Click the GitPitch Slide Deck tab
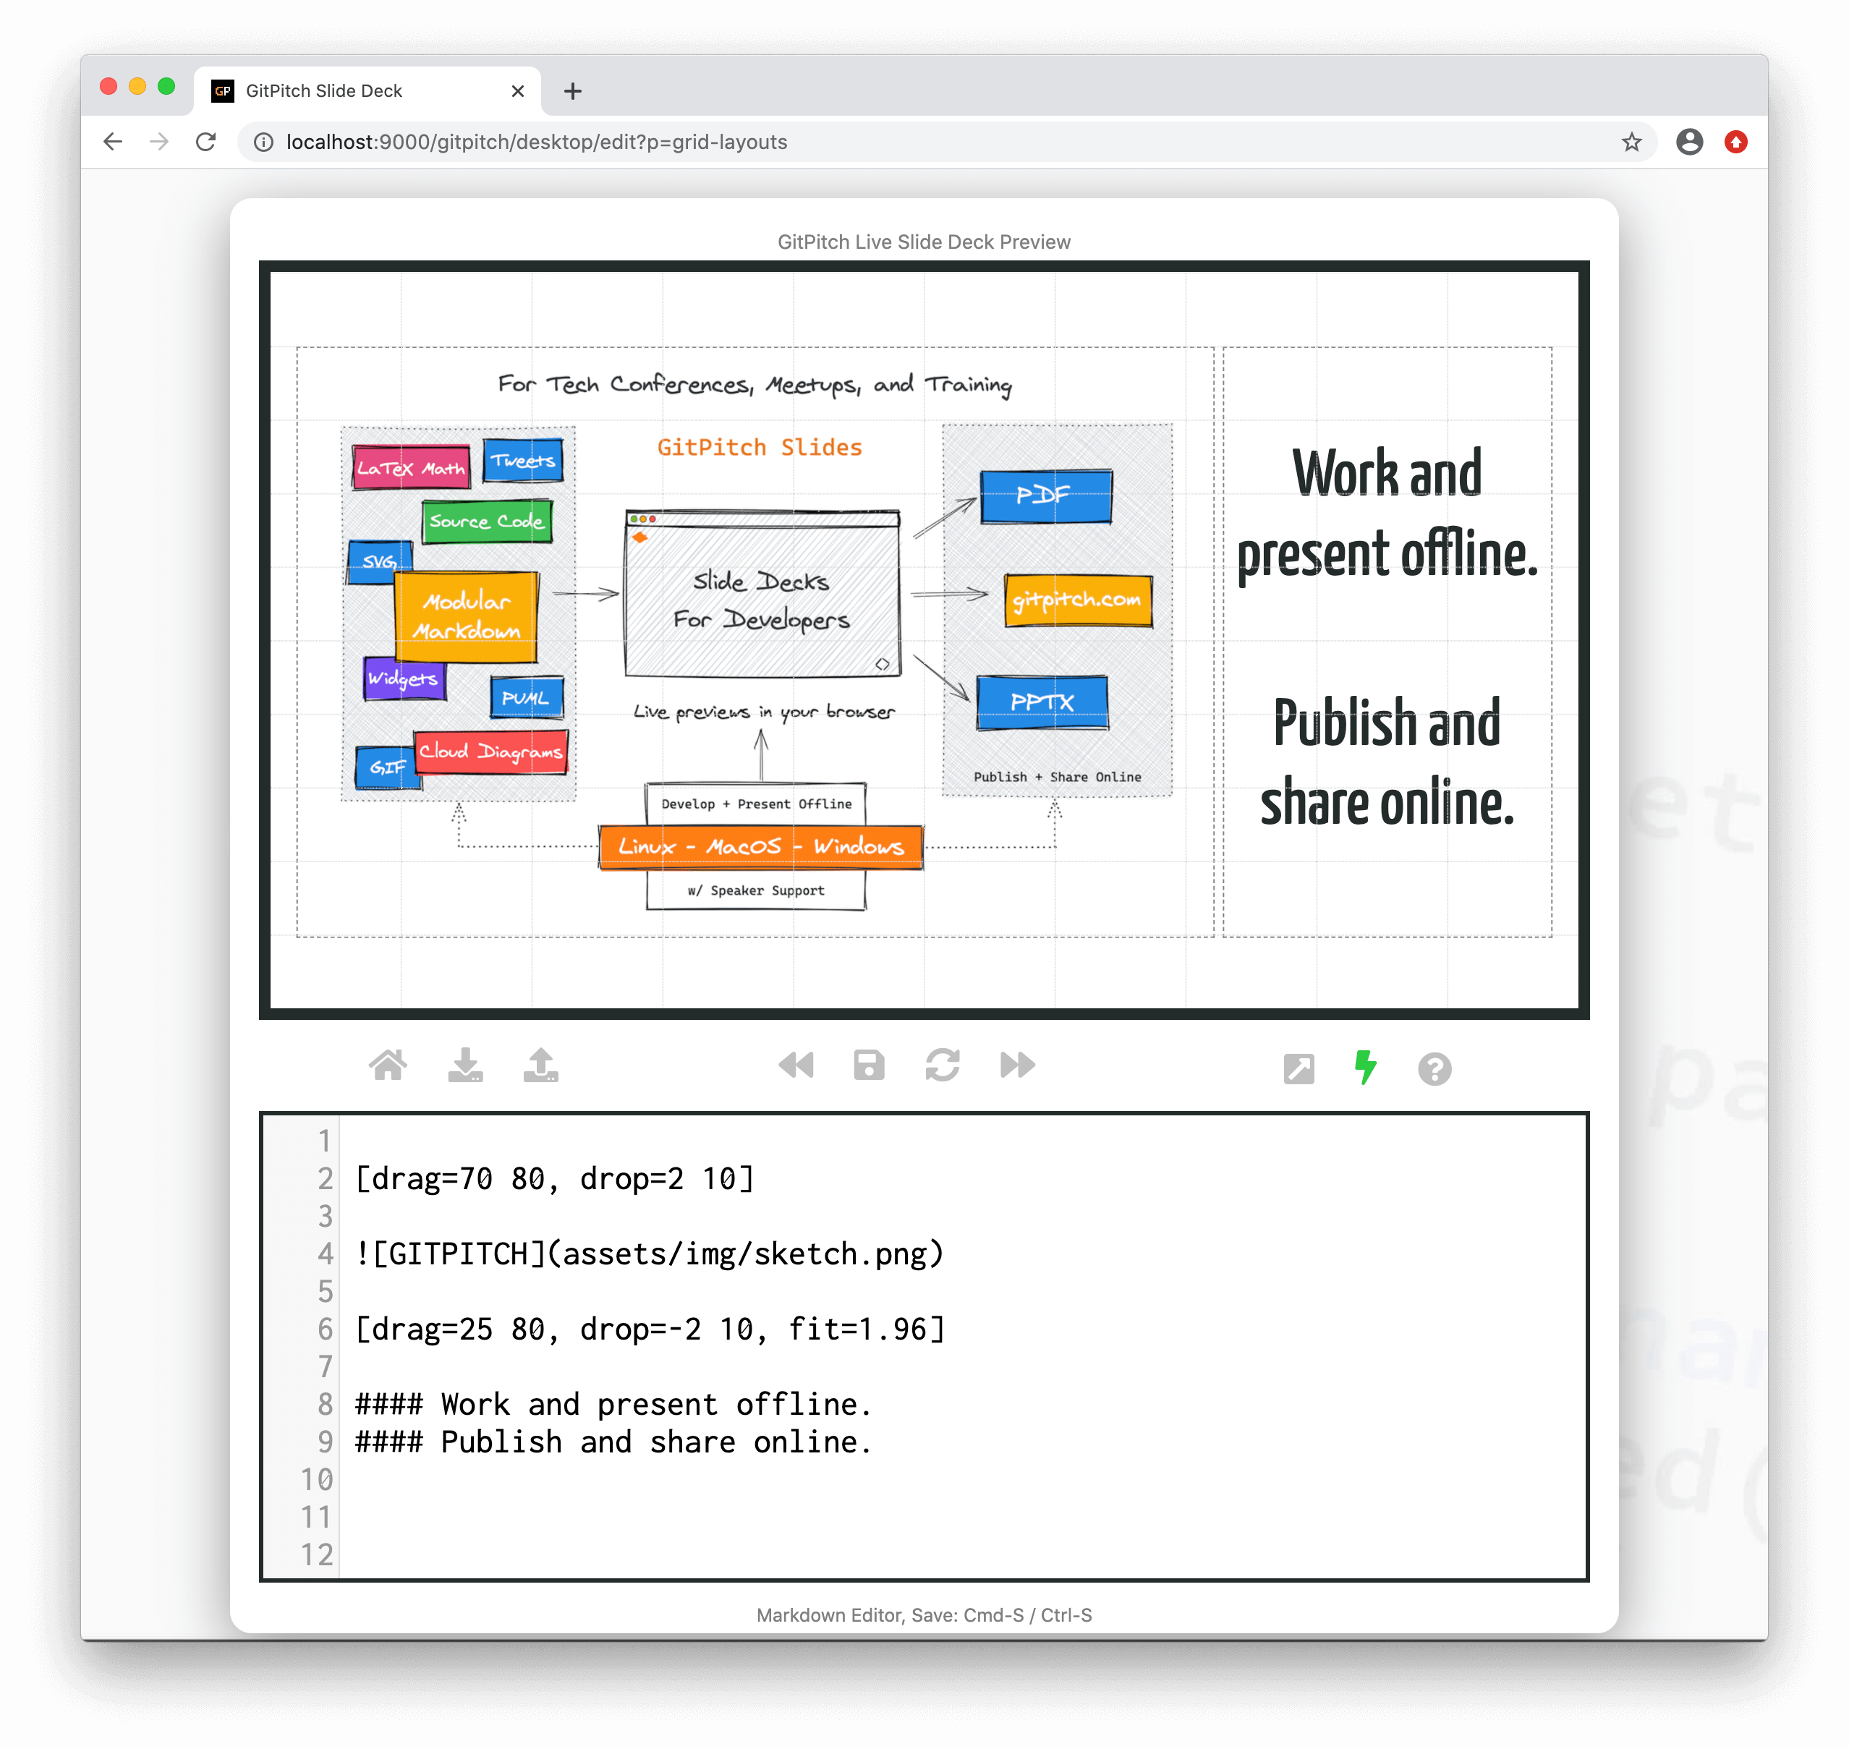 pos(347,90)
